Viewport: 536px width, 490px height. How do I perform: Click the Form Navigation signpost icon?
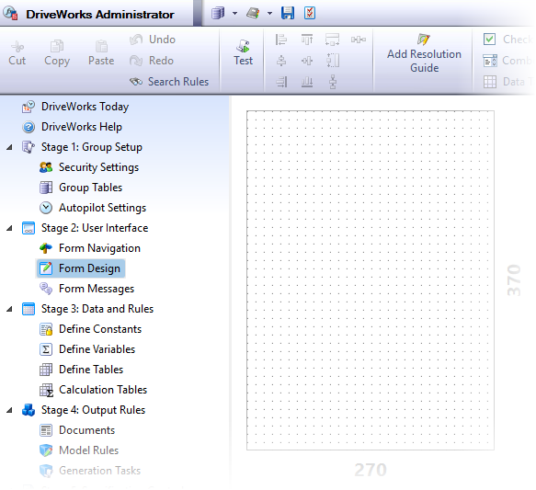[x=46, y=248]
